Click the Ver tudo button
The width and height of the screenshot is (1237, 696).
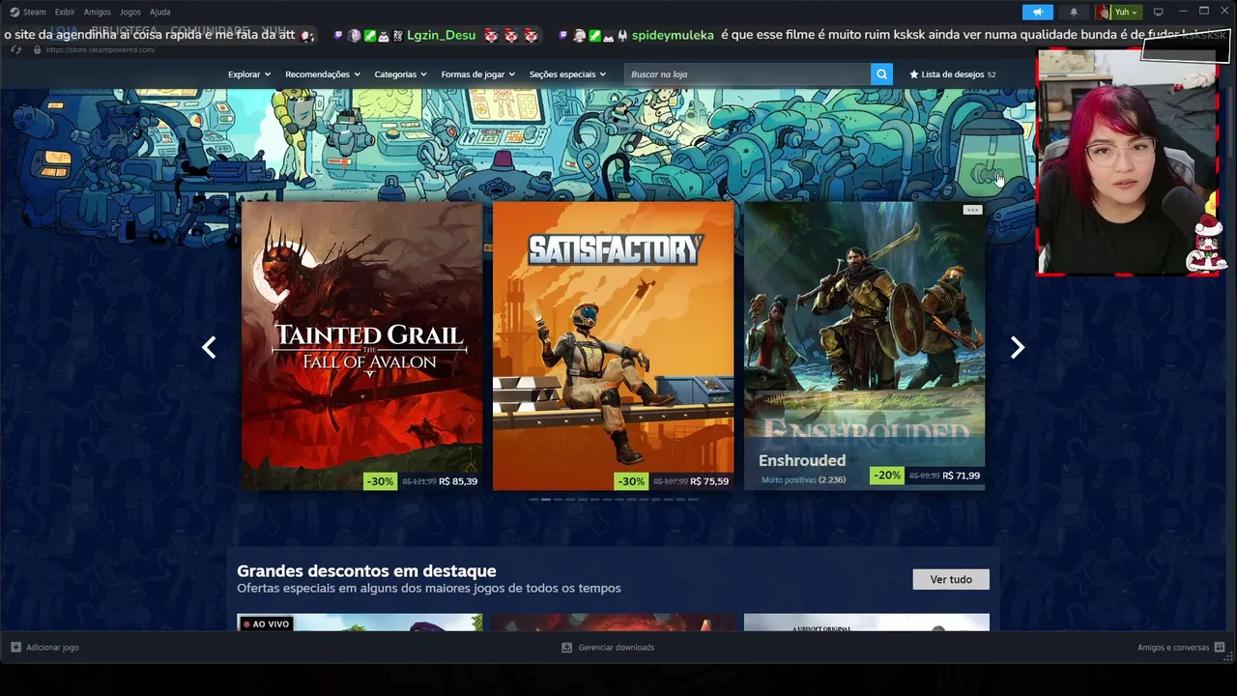tap(951, 579)
